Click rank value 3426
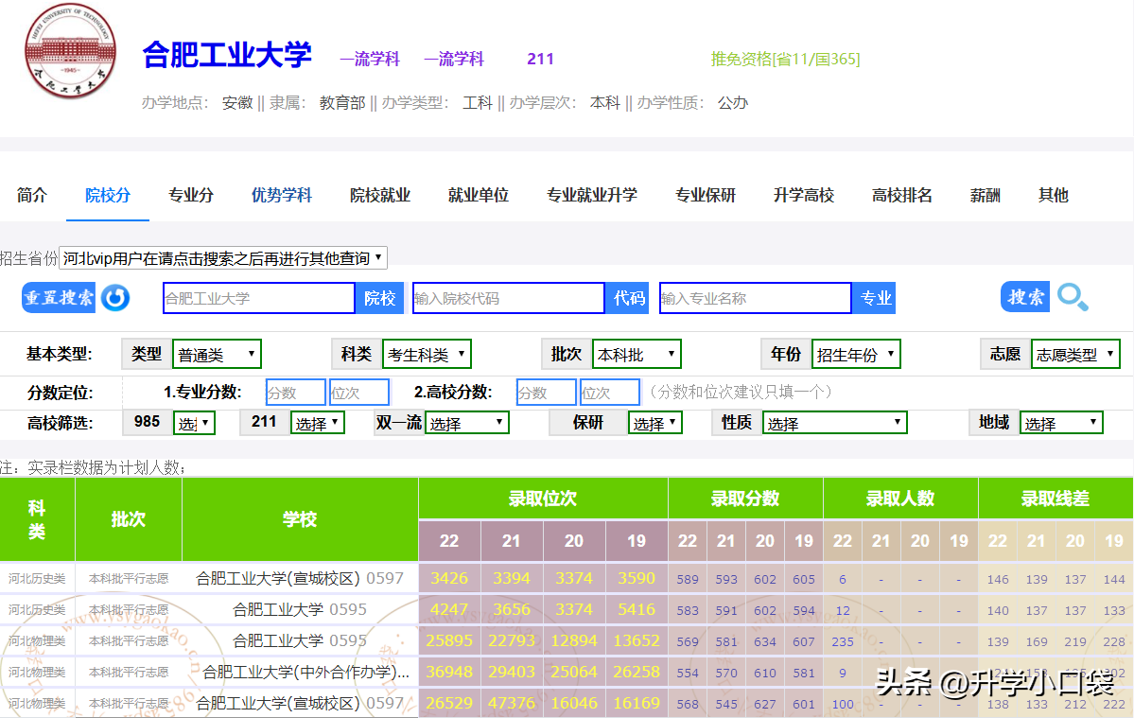 (x=449, y=578)
